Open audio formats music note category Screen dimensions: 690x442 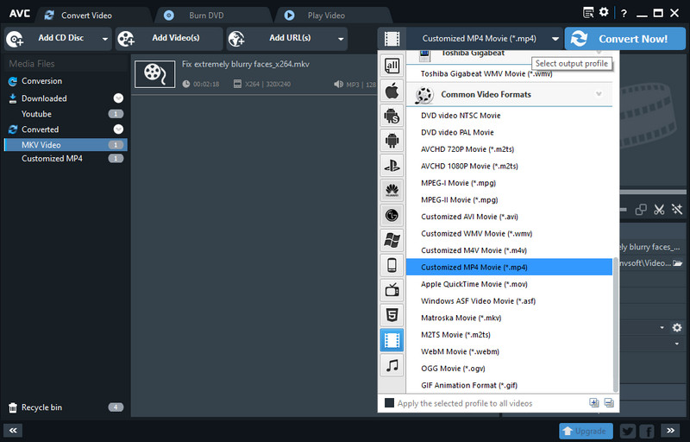coord(392,365)
